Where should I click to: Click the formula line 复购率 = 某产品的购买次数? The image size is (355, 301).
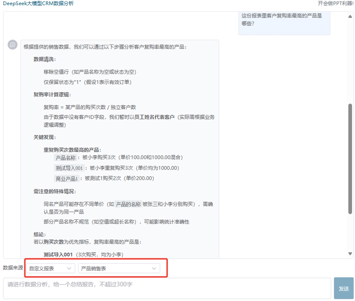pyautogui.click(x=90, y=107)
